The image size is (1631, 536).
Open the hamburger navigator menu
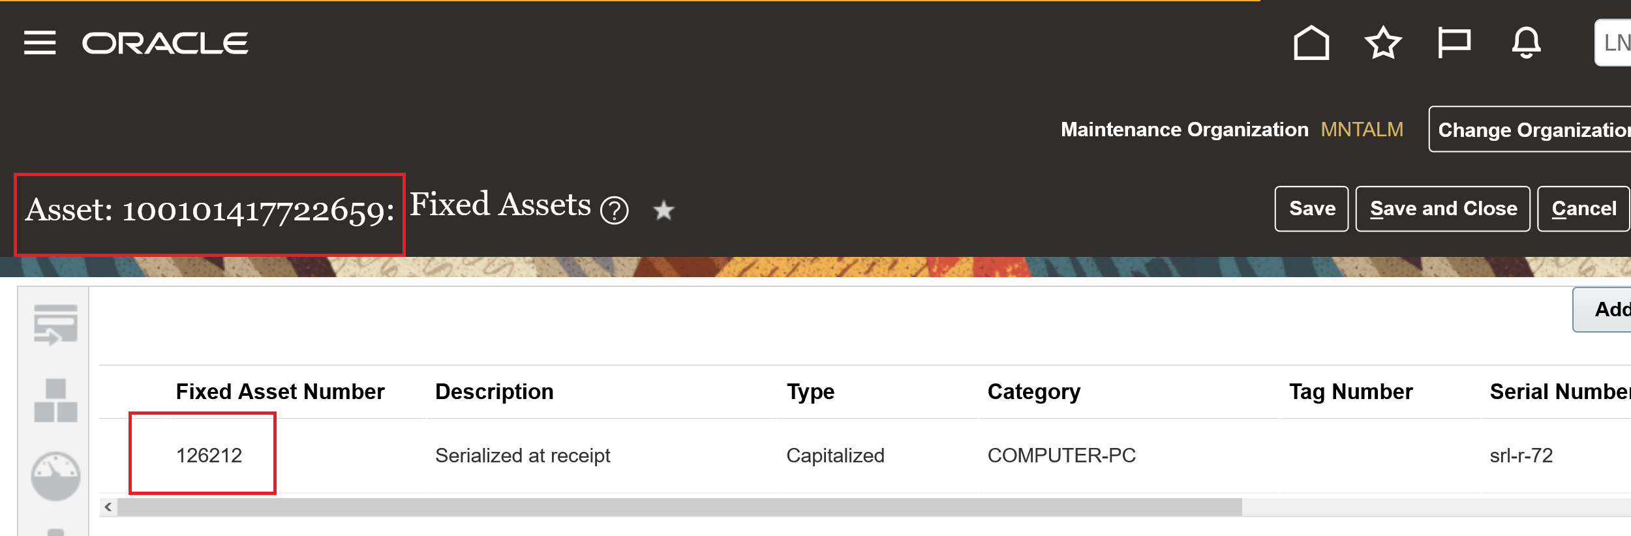(x=40, y=43)
